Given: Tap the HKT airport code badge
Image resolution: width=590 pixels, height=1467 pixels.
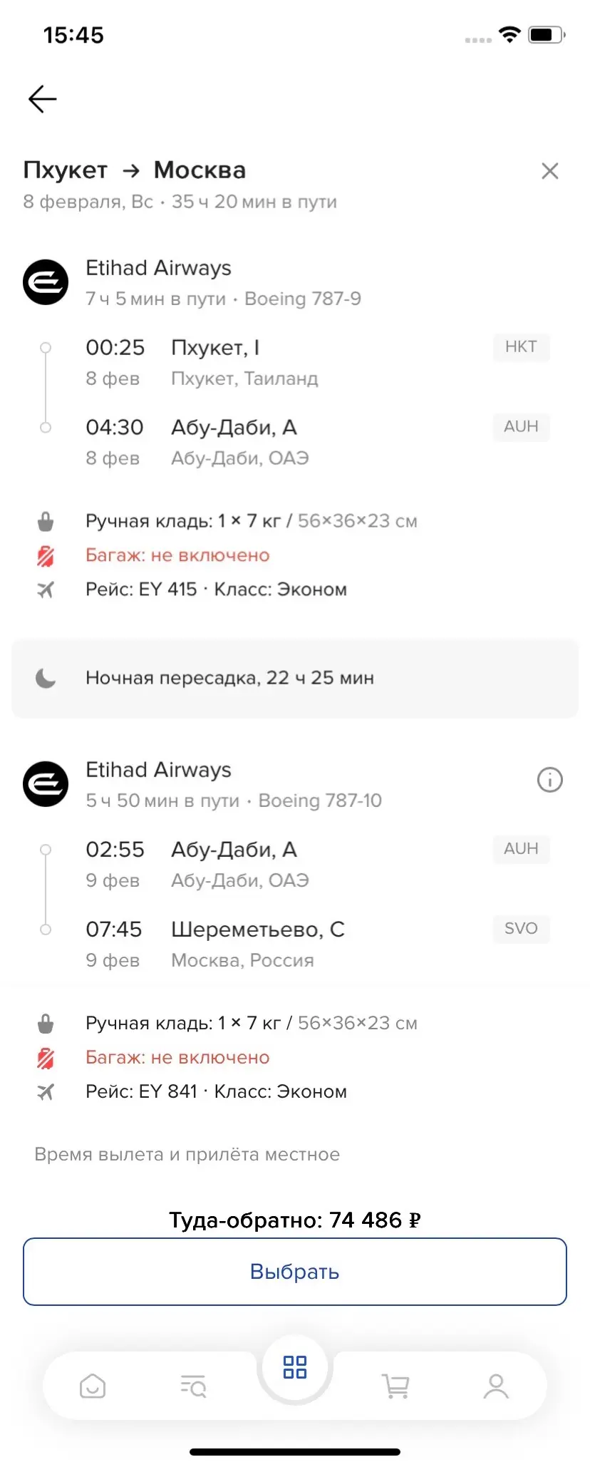Looking at the screenshot, I should (x=521, y=347).
